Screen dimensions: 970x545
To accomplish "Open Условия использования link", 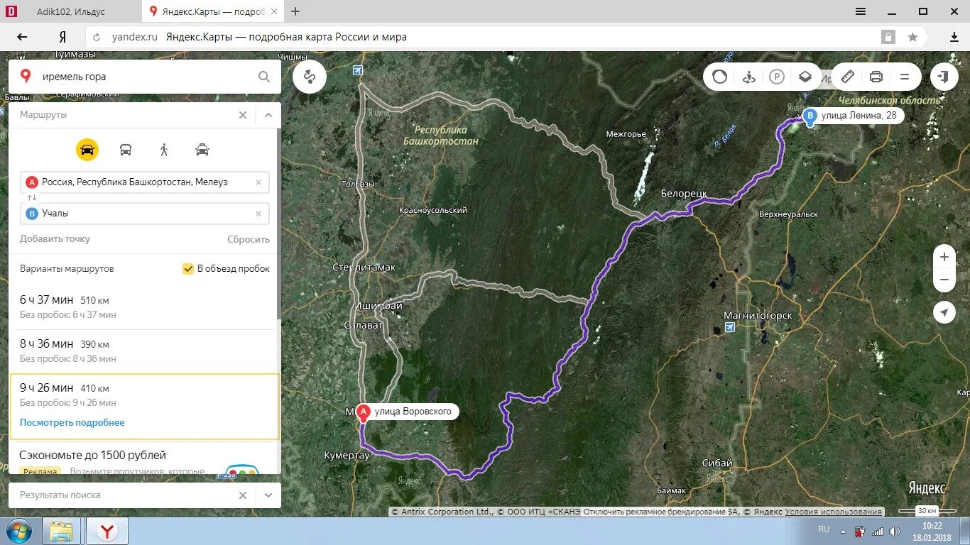I will (834, 512).
